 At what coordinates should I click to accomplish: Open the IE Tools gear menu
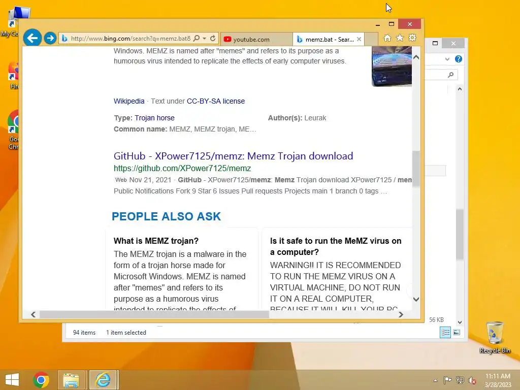(x=412, y=38)
